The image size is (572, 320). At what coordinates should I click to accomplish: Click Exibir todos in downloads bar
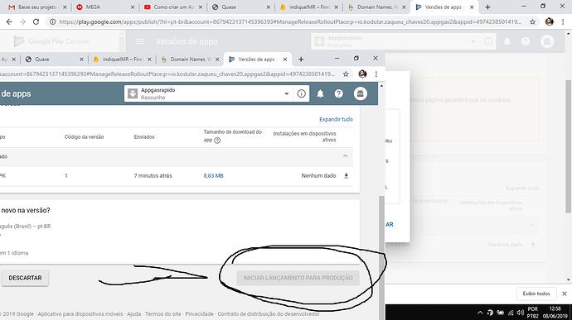click(536, 294)
